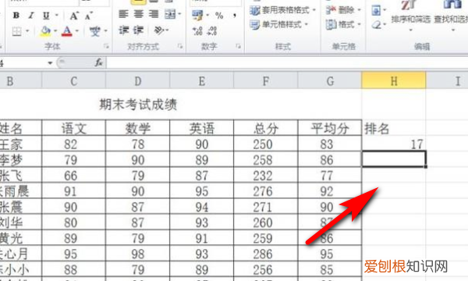This screenshot has height=281, width=468.
Task: Click the Name Box field
Action: (23, 63)
